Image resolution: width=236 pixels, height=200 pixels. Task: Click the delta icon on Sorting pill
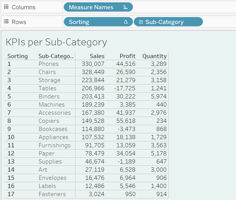click(126, 22)
